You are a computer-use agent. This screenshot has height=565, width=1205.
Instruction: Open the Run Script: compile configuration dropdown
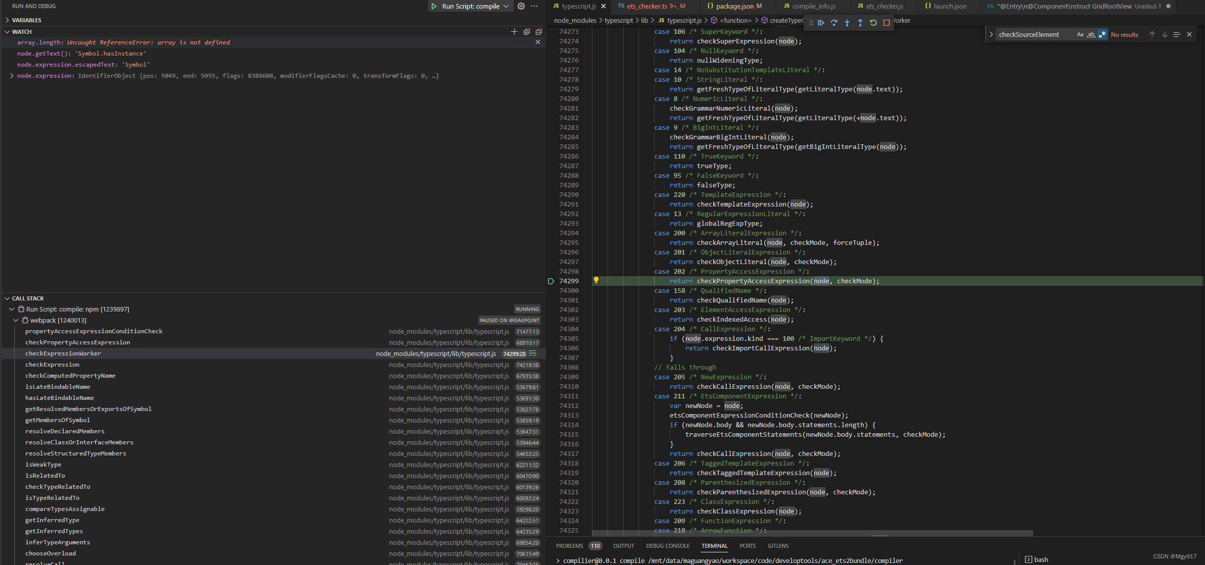click(x=475, y=6)
